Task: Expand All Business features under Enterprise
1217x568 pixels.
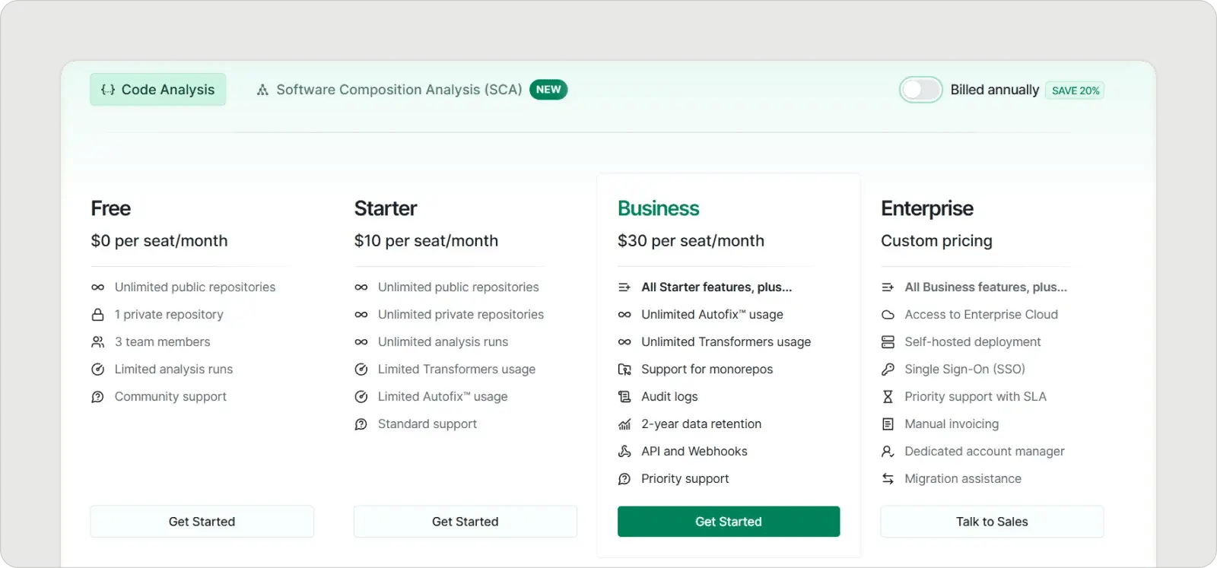Action: pyautogui.click(x=984, y=287)
